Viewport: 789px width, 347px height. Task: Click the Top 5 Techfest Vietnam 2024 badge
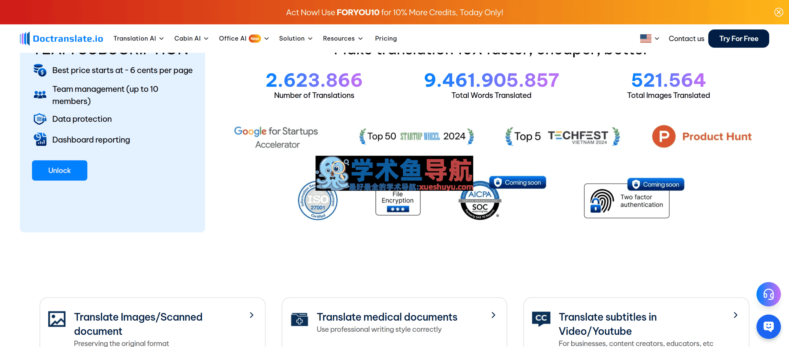(562, 136)
